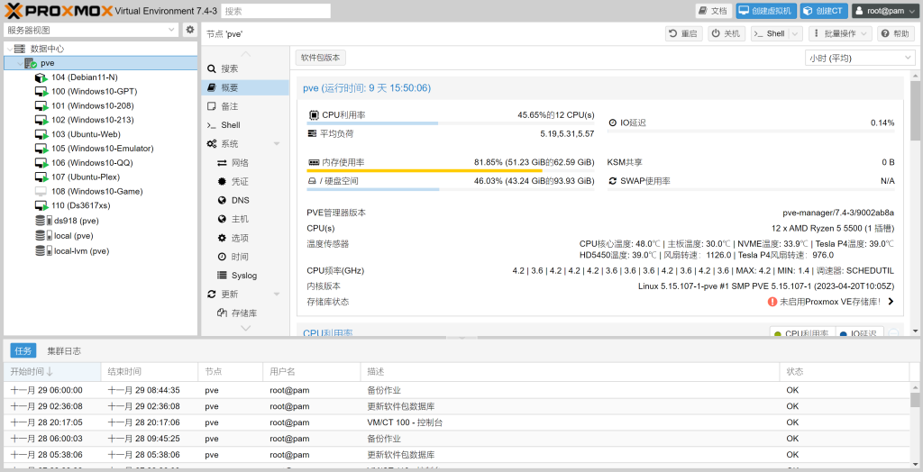This screenshot has width=923, height=472.
Task: Open the 搜索 menu item
Action: pyautogui.click(x=245, y=68)
